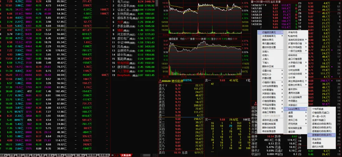Open the REITs bottom tab
This screenshot has width=342, height=157.
[69, 155]
